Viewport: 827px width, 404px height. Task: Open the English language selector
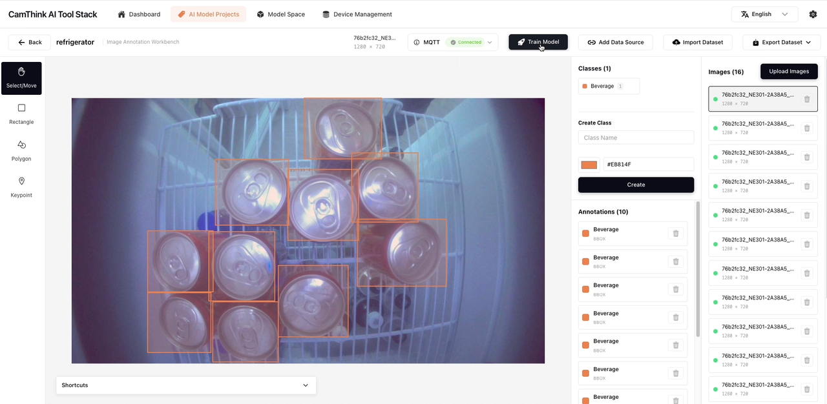point(764,14)
